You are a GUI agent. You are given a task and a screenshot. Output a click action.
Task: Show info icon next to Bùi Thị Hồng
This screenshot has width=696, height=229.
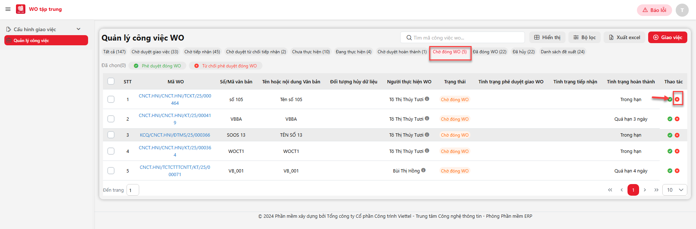click(x=423, y=170)
